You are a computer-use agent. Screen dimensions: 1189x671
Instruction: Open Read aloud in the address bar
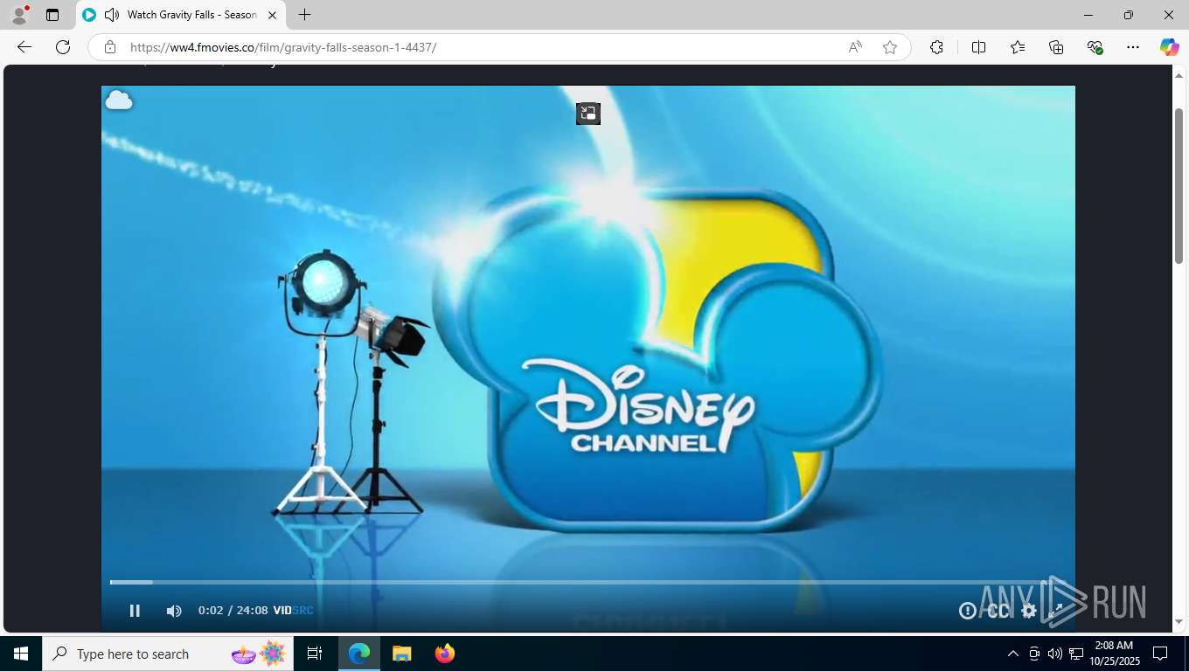pyautogui.click(x=855, y=47)
